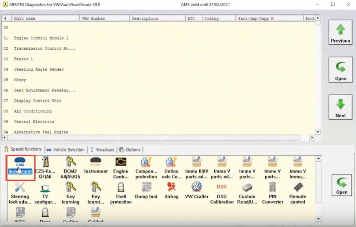Switch to Broadcast tab
The width and height of the screenshot is (356, 227).
[x=102, y=150]
